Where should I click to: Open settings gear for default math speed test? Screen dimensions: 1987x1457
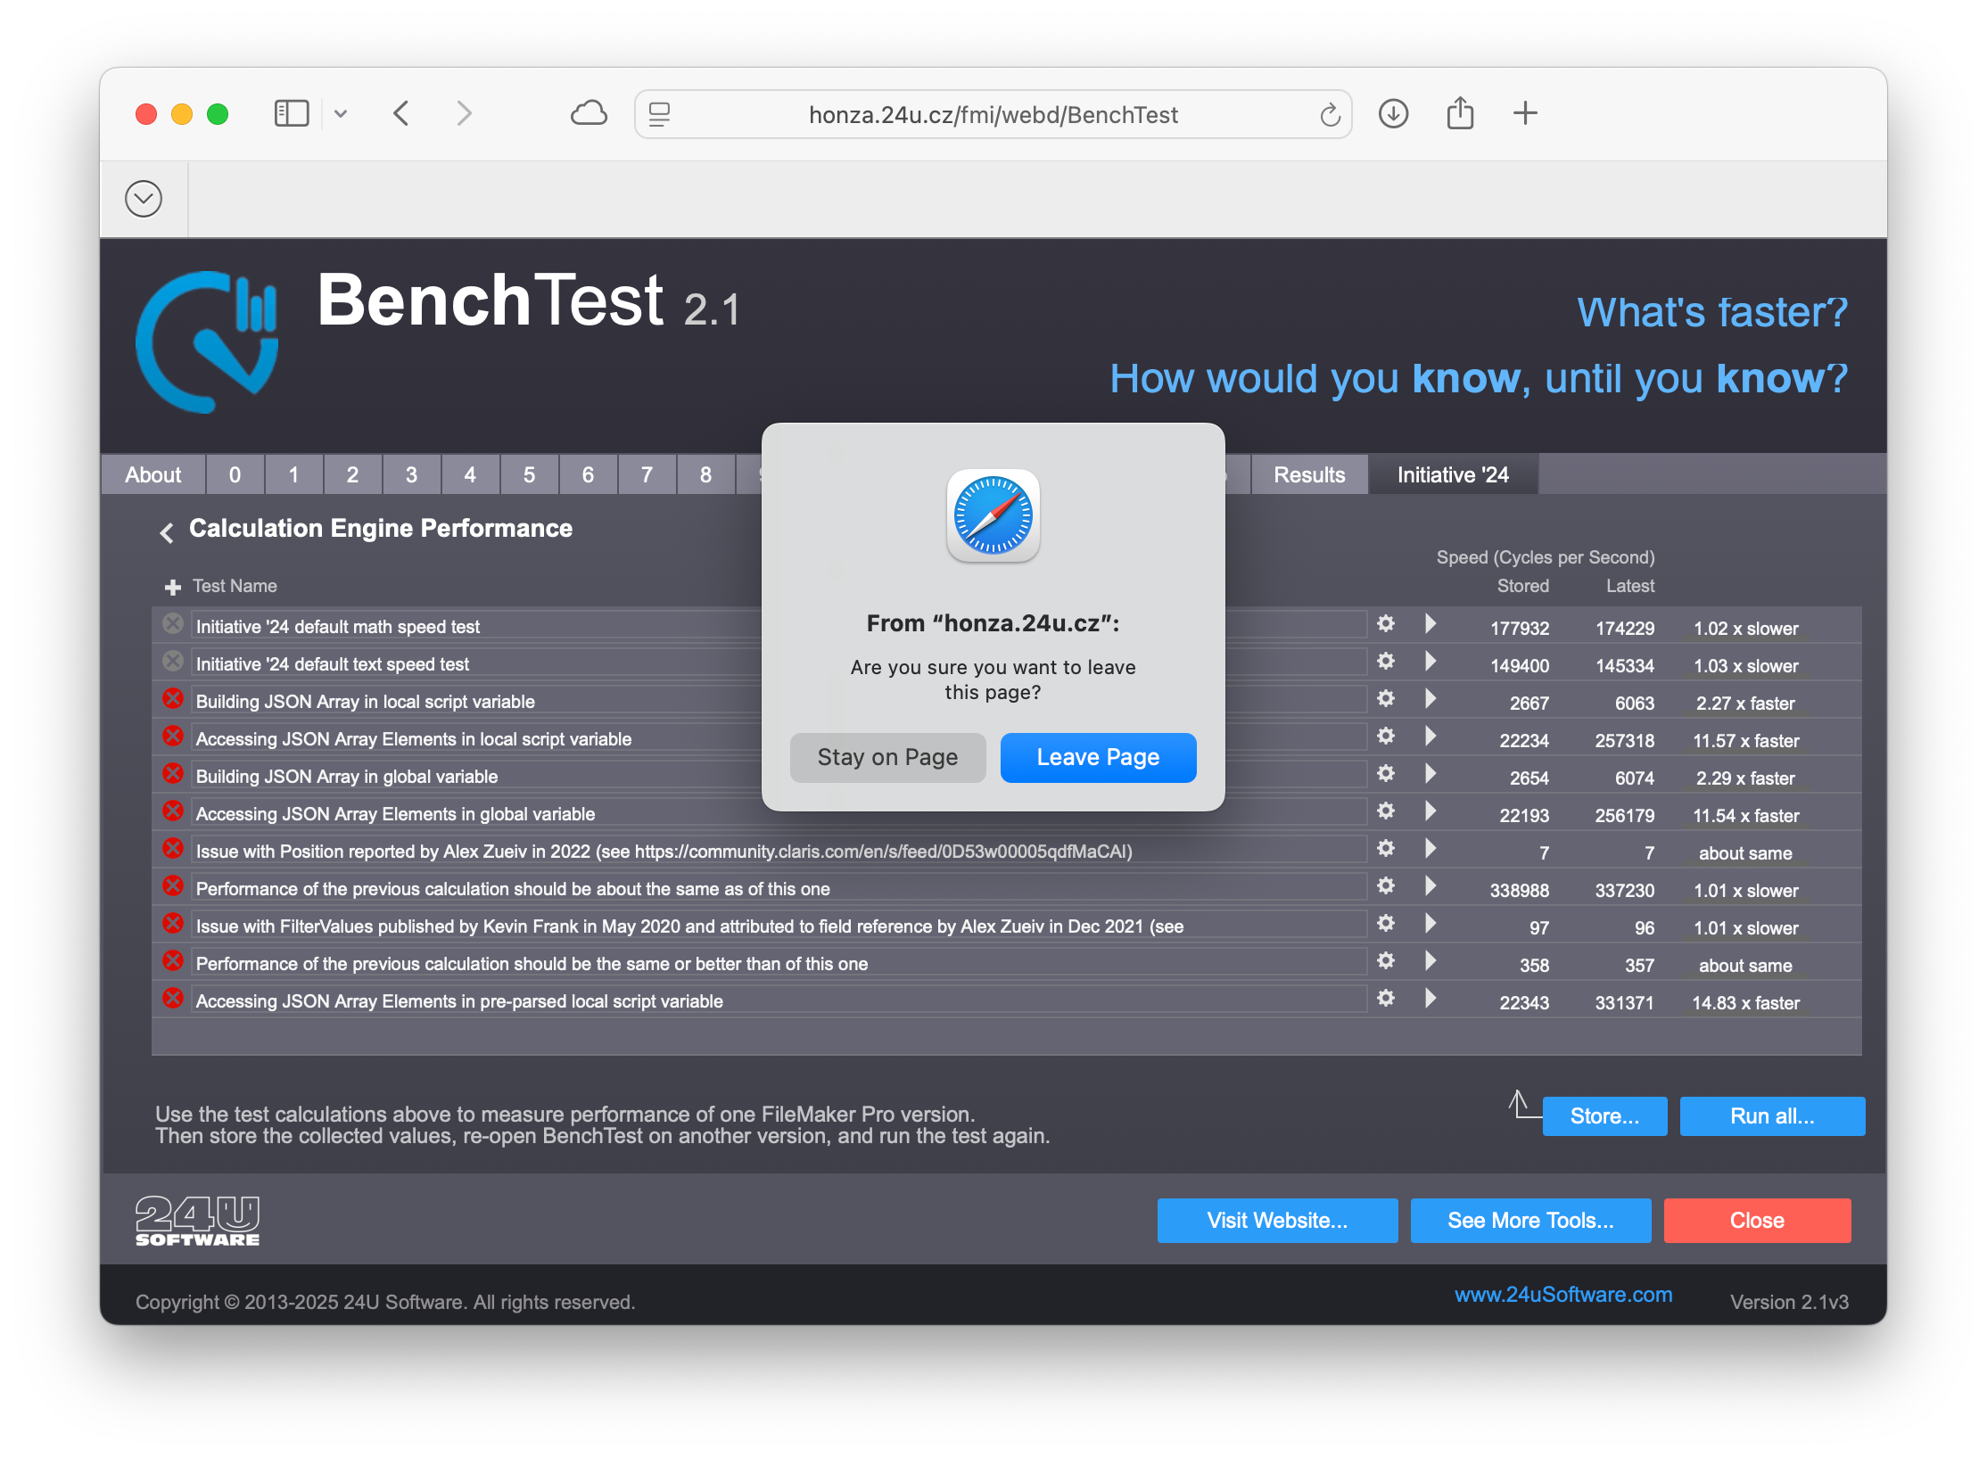click(1385, 623)
